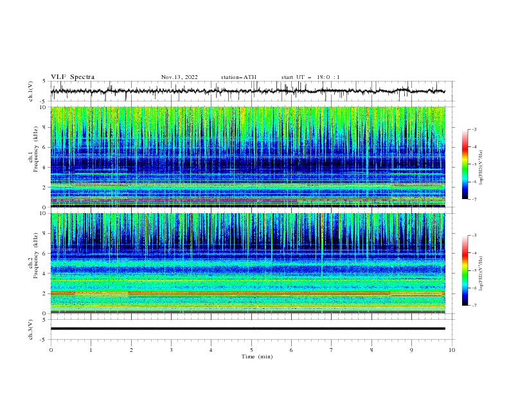Click the x-axis tick label "1"
This screenshot has height=393, width=509.
[91, 350]
